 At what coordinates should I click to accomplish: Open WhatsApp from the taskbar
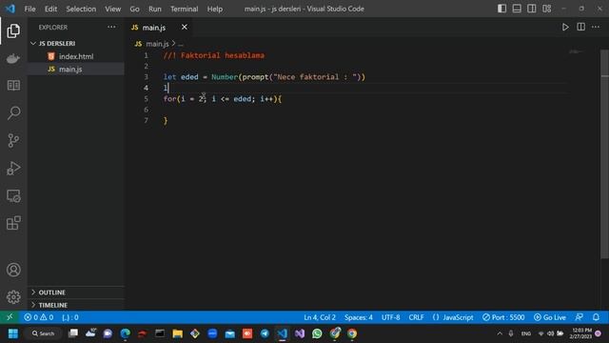317,333
